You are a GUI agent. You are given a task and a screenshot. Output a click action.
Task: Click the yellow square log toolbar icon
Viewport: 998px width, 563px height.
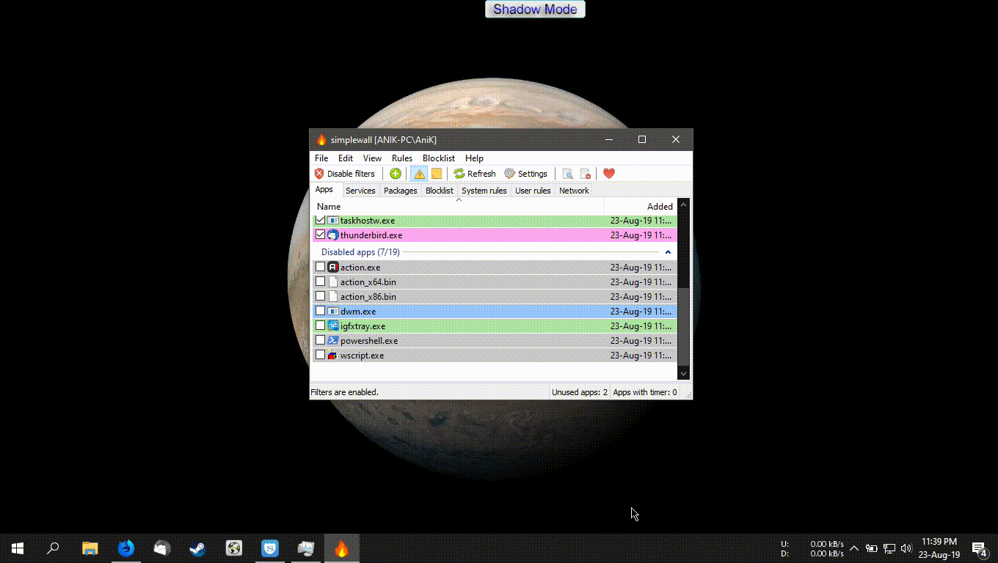coord(437,174)
